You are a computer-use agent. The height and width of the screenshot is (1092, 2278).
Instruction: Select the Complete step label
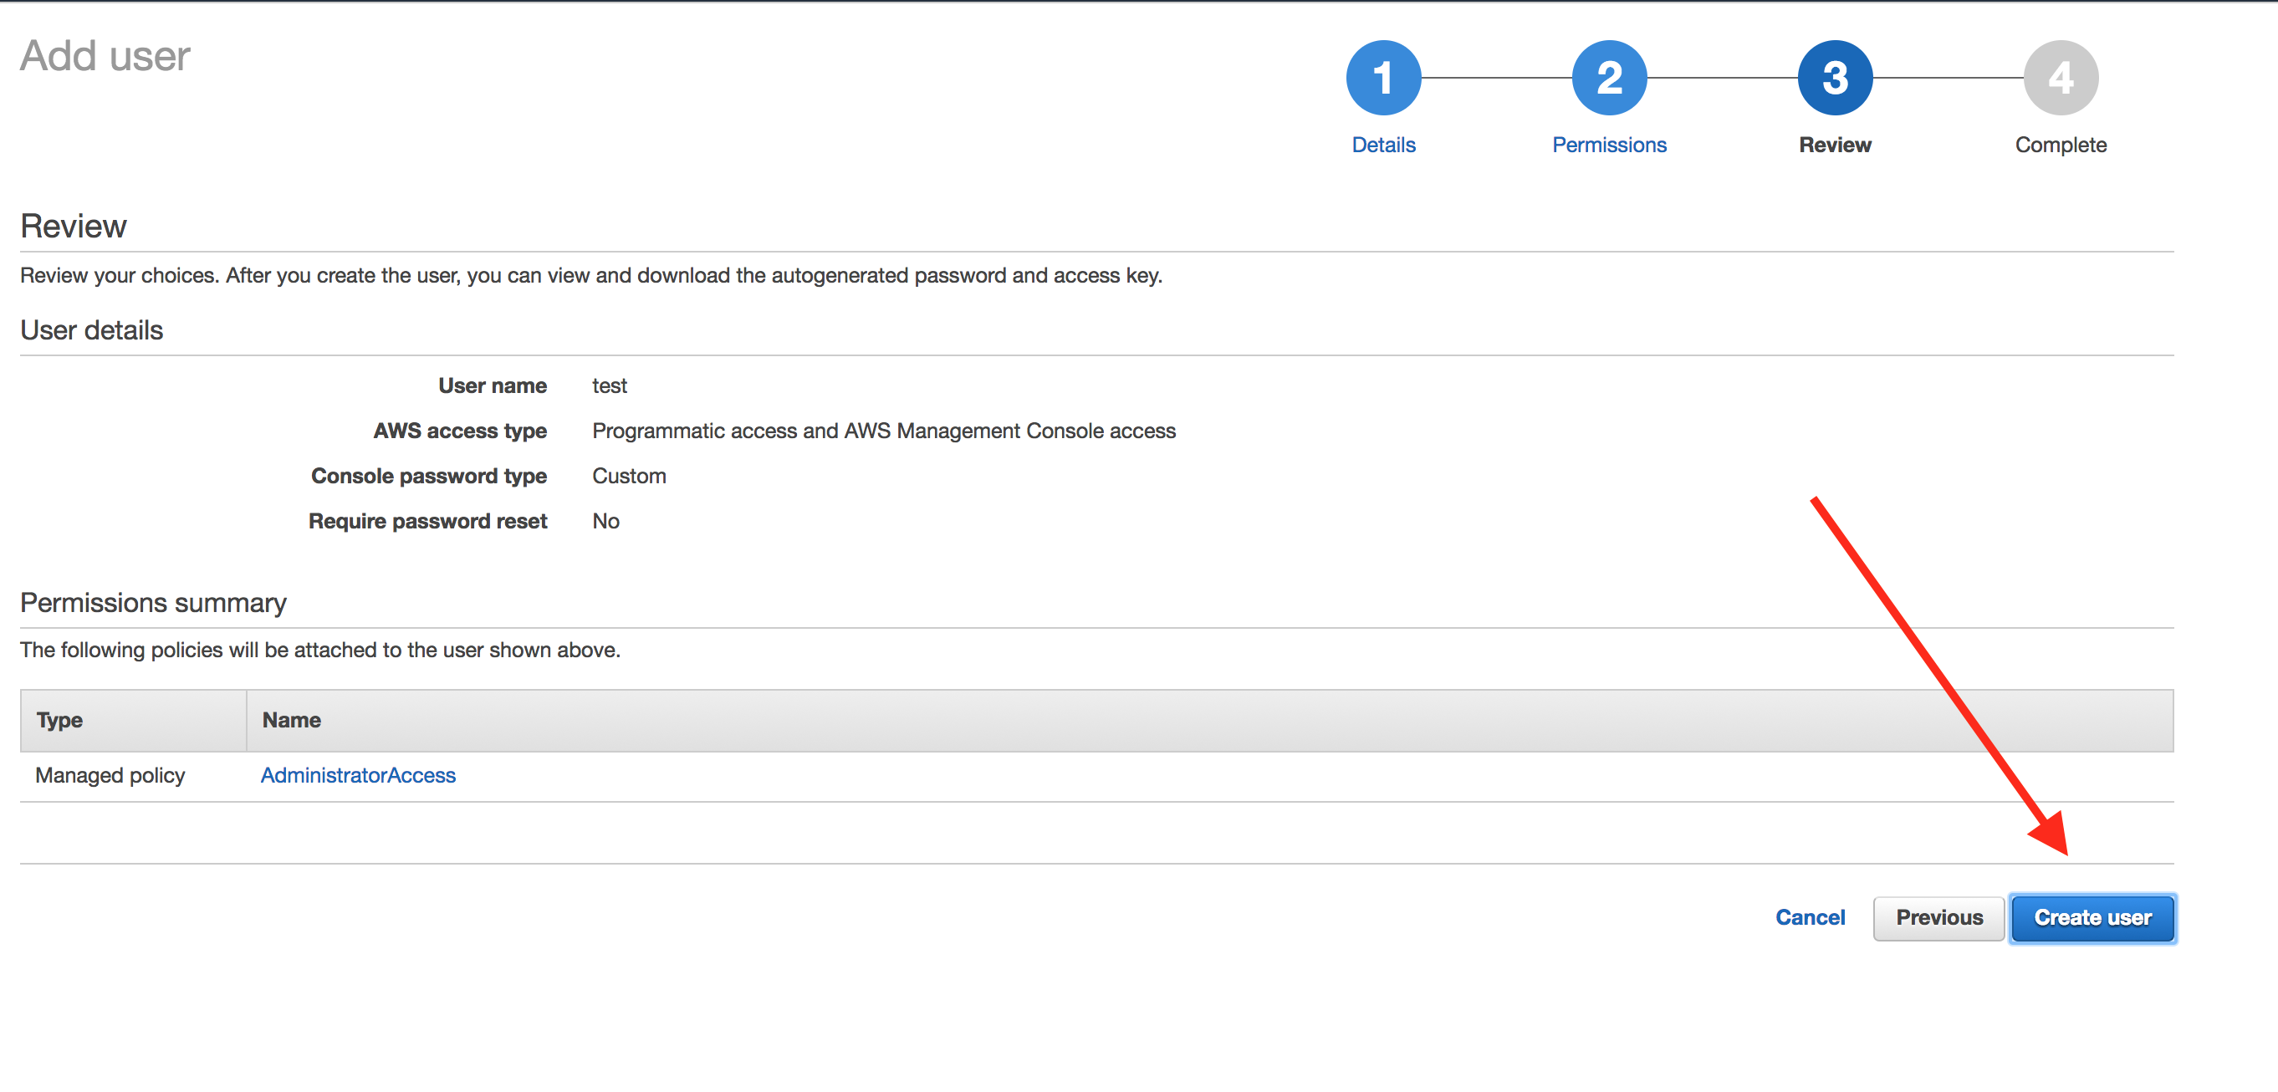coord(2061,145)
